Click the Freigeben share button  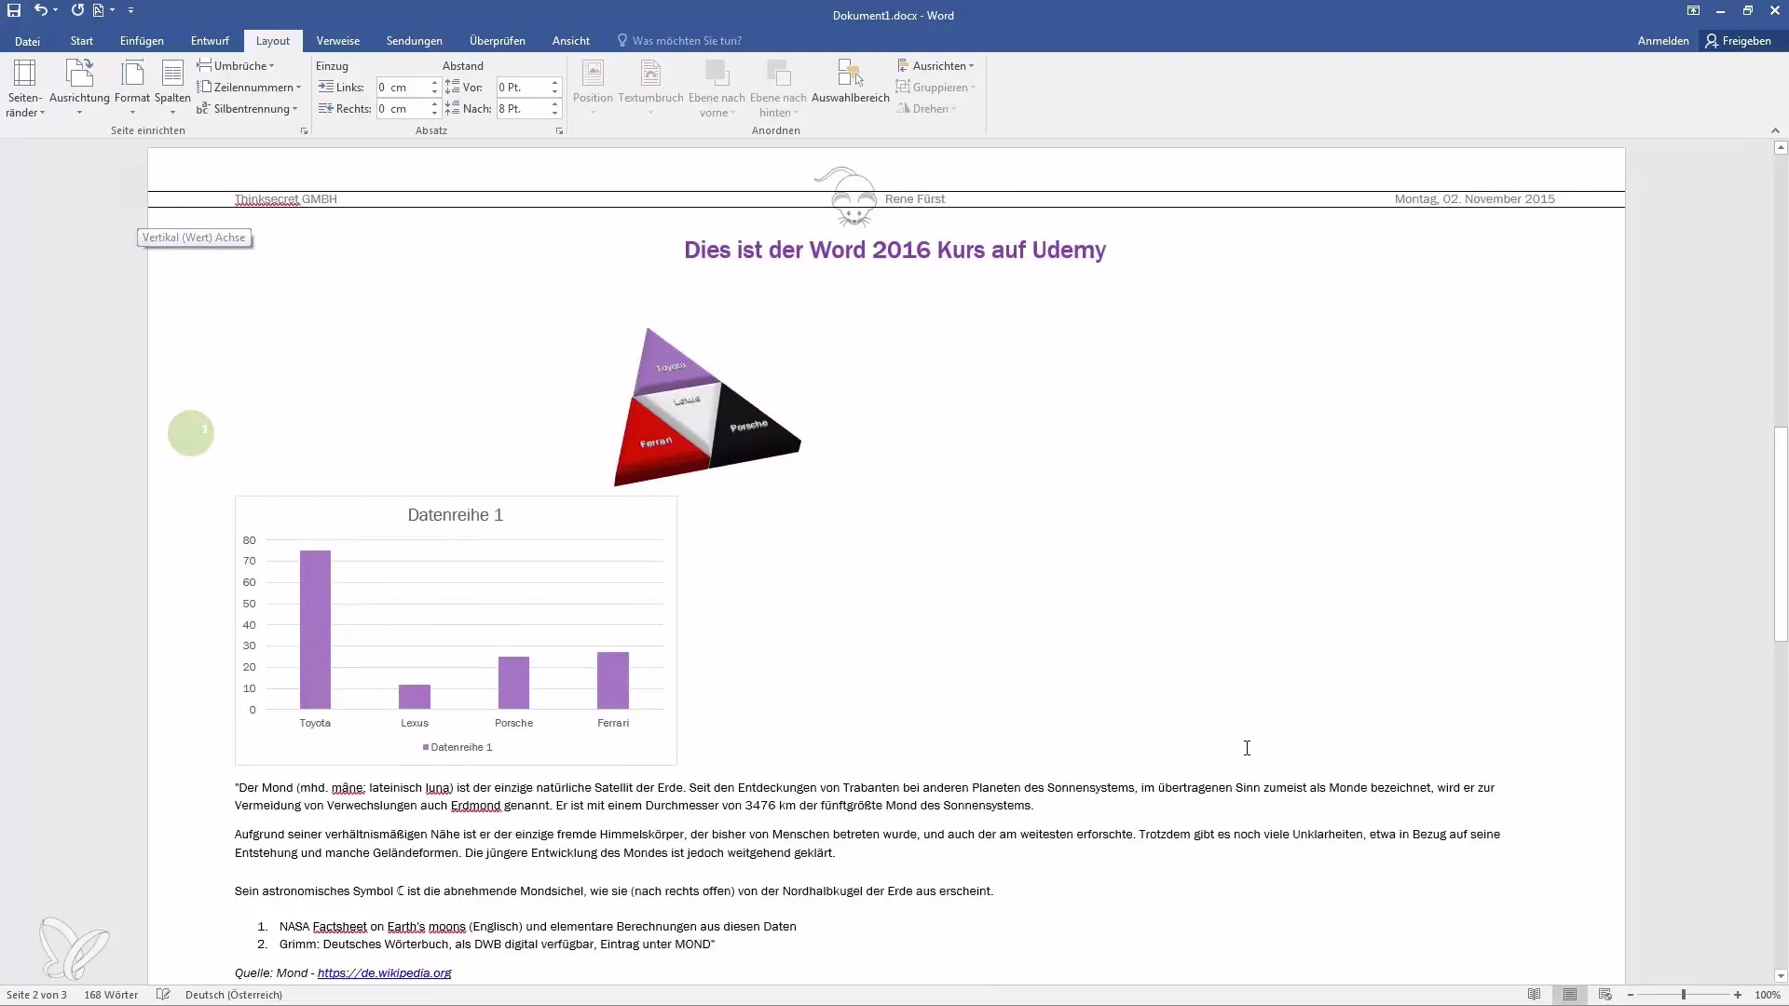[1739, 41]
